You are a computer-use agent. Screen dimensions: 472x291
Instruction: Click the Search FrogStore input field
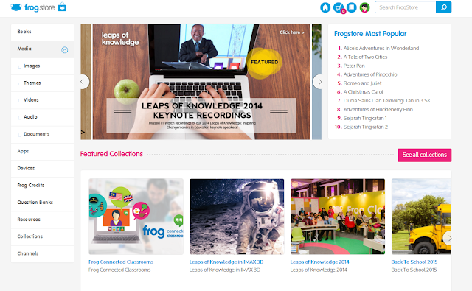tap(405, 7)
